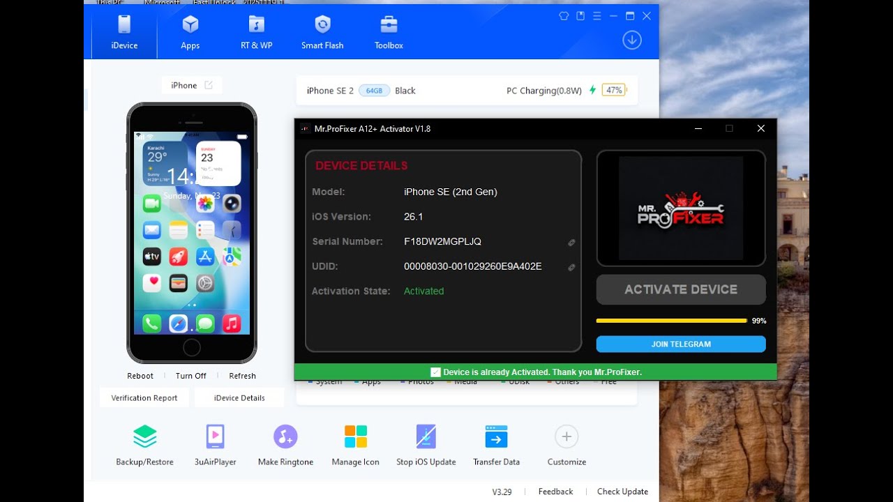Copy UDID via its copy icon

571,267
